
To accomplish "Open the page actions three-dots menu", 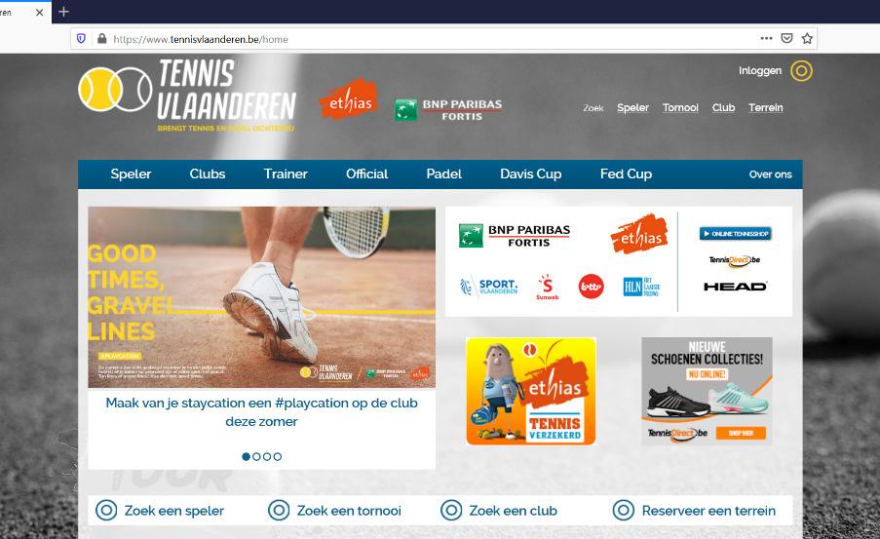I will (x=766, y=38).
